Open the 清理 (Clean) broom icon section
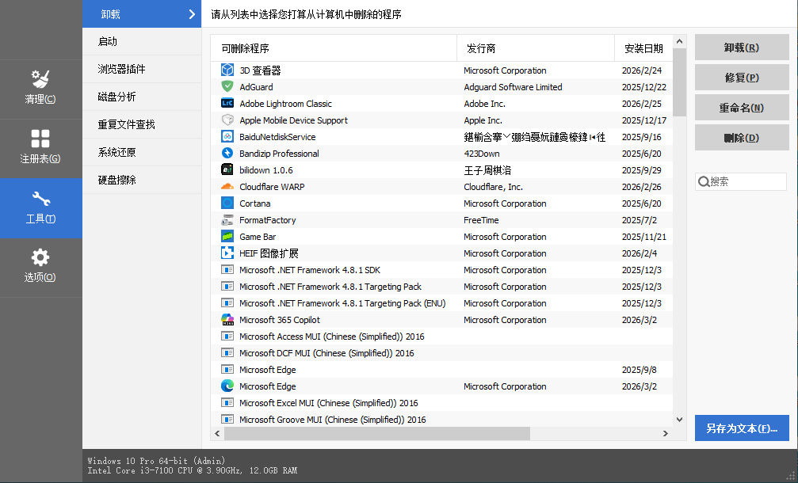Viewport: 798px width, 483px height. pos(40,88)
